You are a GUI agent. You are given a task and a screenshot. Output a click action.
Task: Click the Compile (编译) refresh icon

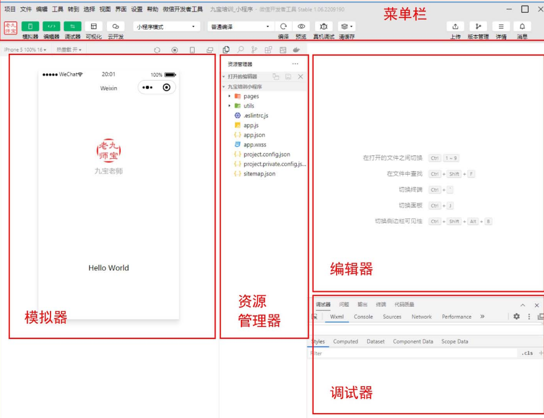tap(283, 26)
